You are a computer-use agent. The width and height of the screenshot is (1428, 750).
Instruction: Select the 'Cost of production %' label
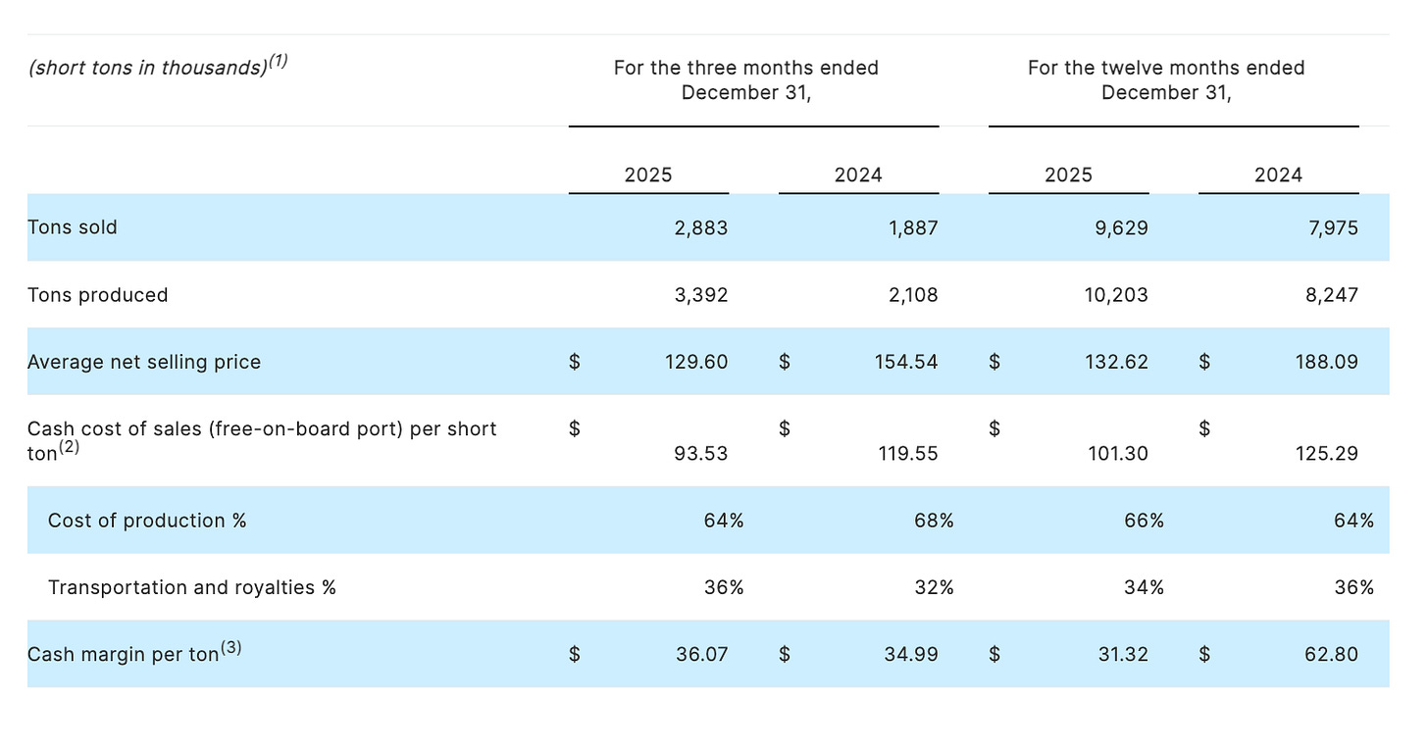click(147, 521)
